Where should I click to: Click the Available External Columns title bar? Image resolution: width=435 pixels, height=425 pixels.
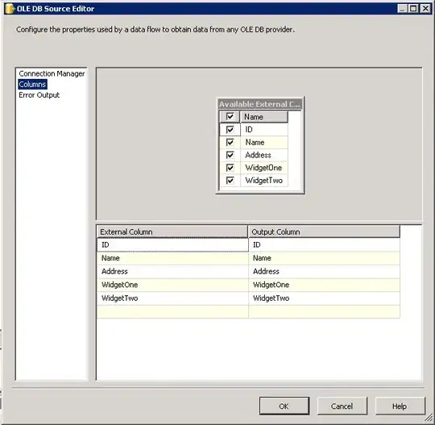tap(260, 104)
